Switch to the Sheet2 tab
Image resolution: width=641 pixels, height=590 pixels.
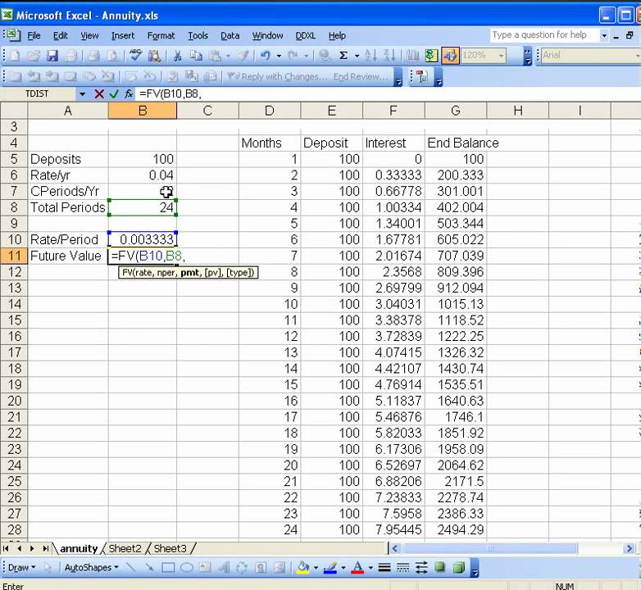coord(125,548)
